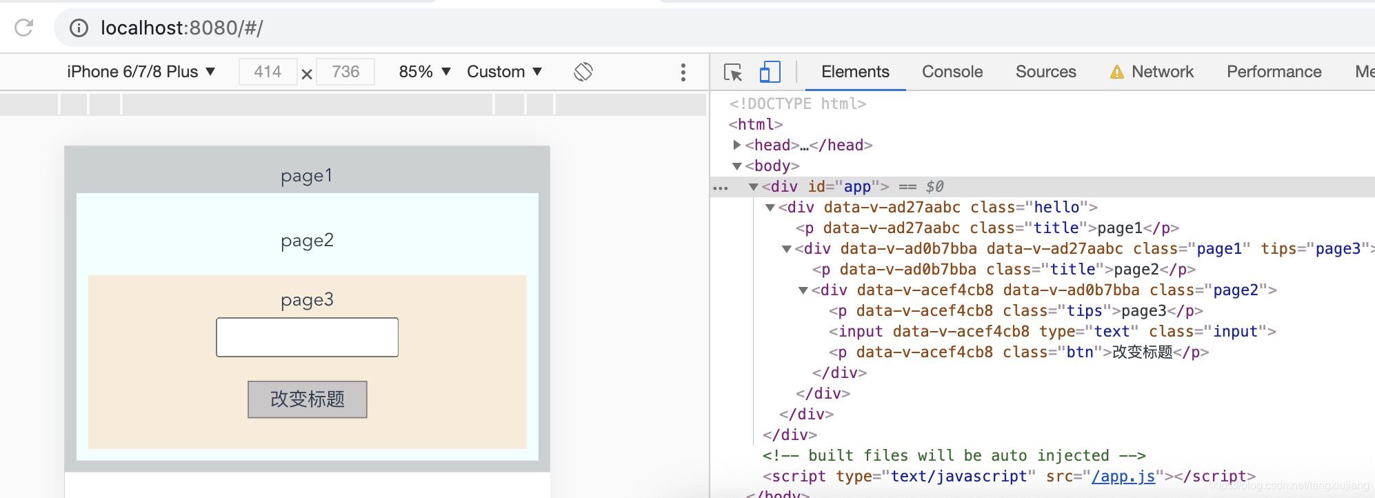Click the rotate device orientation icon

point(583,72)
